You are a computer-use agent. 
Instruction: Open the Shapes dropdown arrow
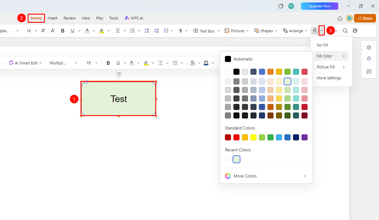pyautogui.click(x=276, y=31)
